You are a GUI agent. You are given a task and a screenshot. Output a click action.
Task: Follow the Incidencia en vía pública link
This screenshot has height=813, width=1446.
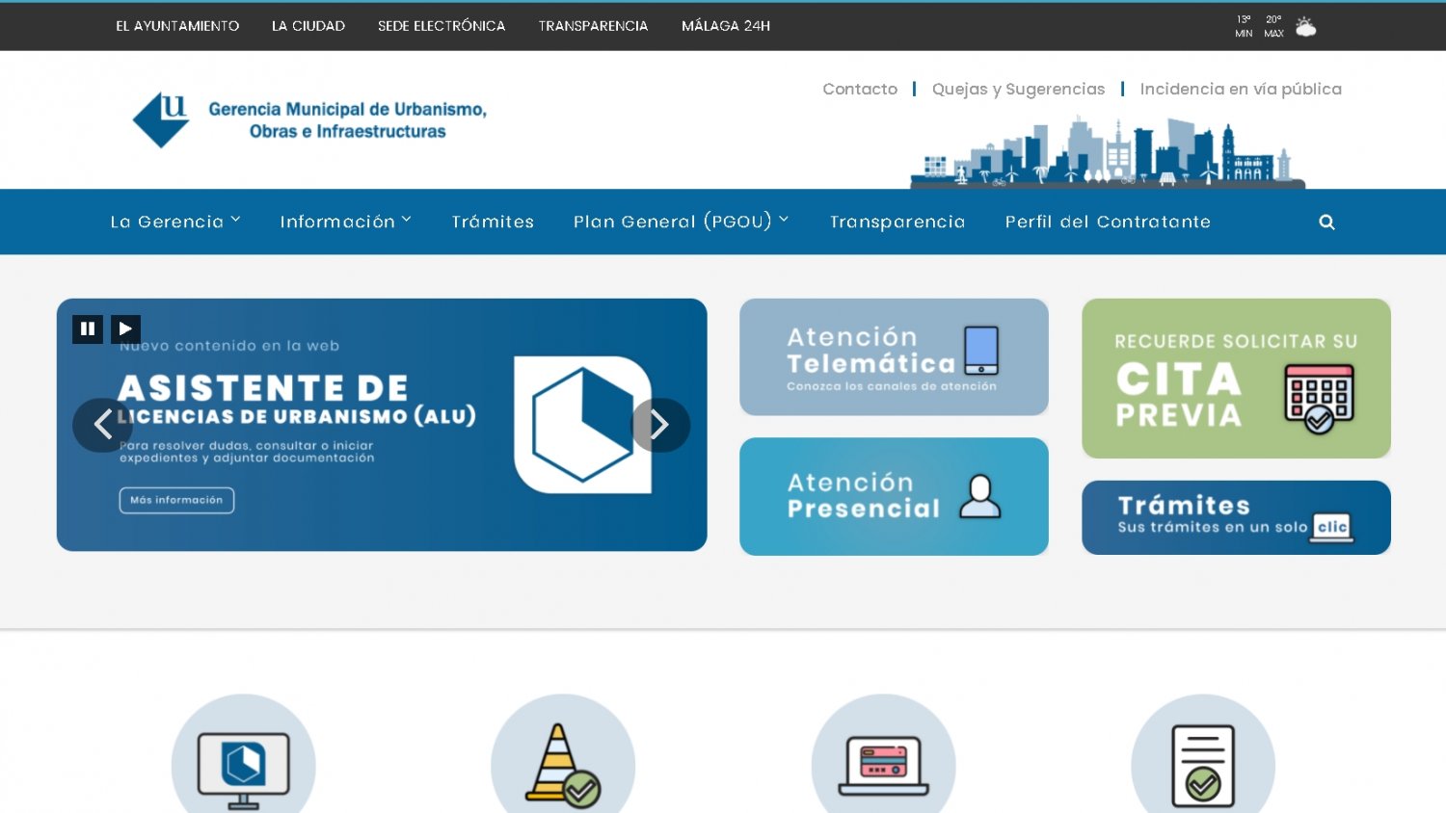pos(1241,89)
